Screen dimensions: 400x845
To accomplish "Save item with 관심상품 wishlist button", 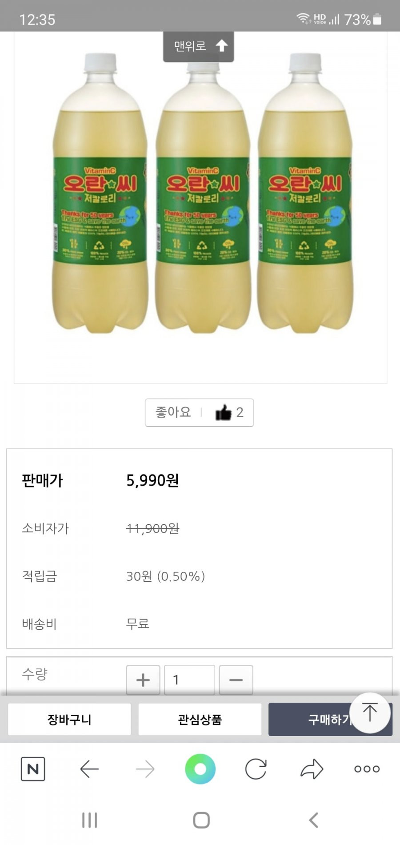I will (x=200, y=719).
